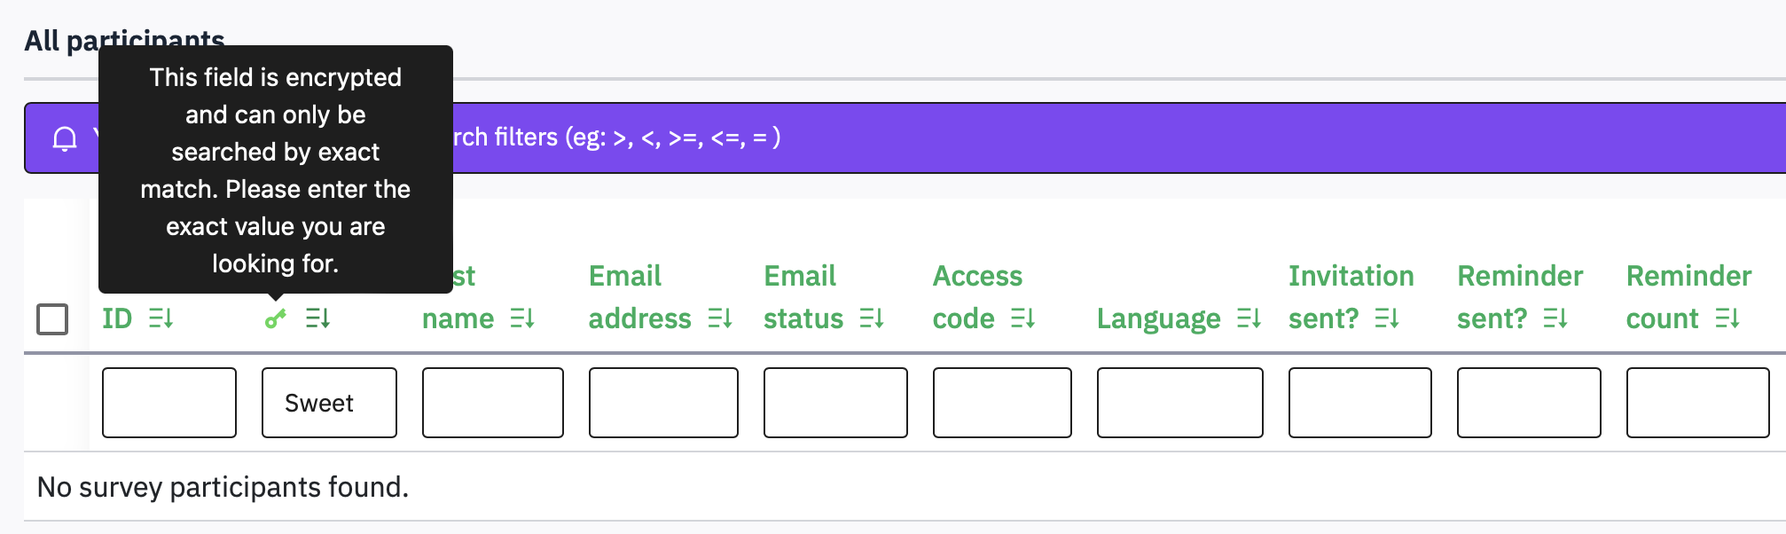
Task: Click the ID column header link
Action: (x=117, y=318)
